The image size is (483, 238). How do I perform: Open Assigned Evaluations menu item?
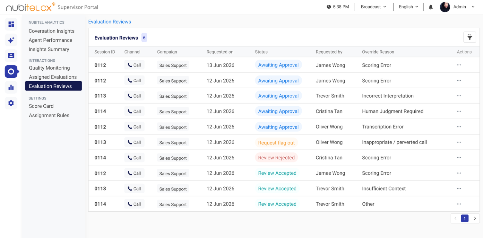53,77
